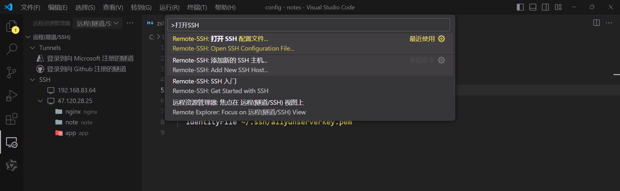
Task: Click the 远程资源管理器 panel title
Action: click(51, 23)
